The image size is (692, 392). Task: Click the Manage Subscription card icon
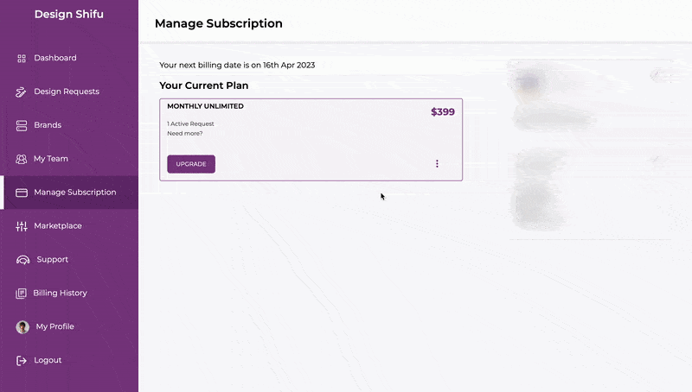pos(22,193)
